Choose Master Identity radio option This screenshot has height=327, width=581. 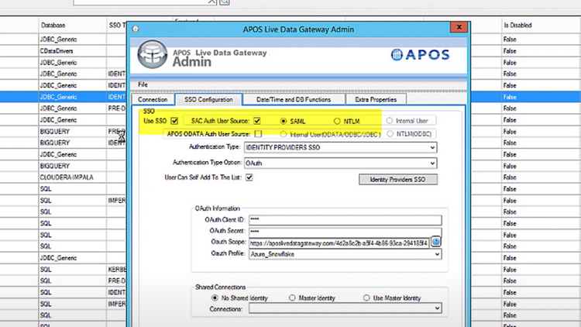[292, 298]
